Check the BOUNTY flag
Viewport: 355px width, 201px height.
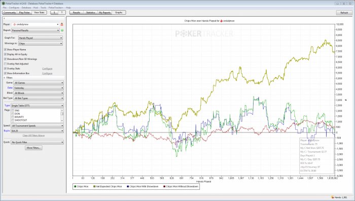pos(13,117)
